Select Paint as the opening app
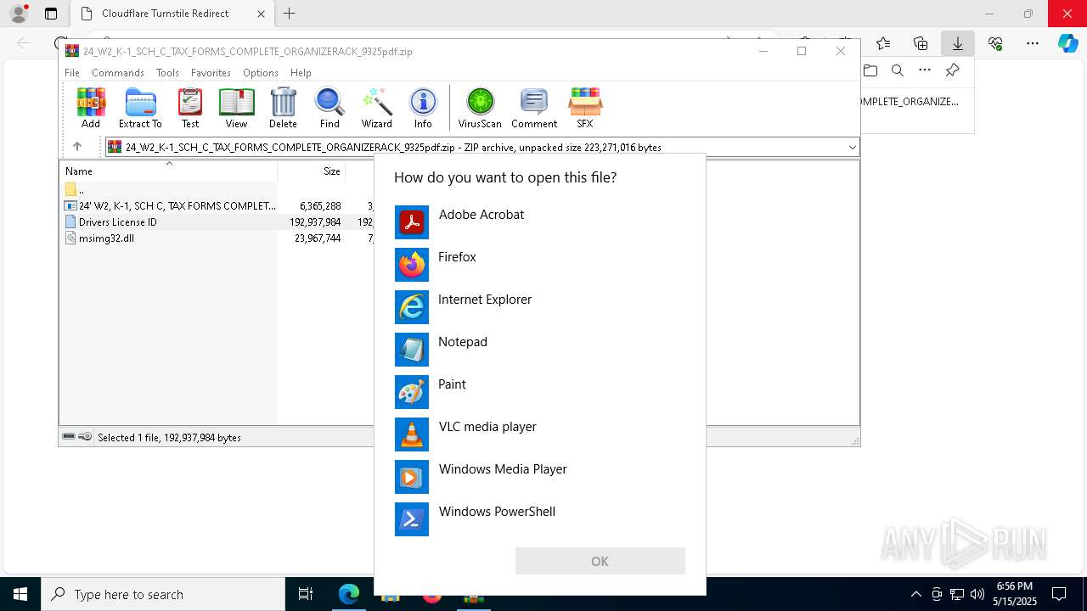Image resolution: width=1087 pixels, height=611 pixels. 540,392
